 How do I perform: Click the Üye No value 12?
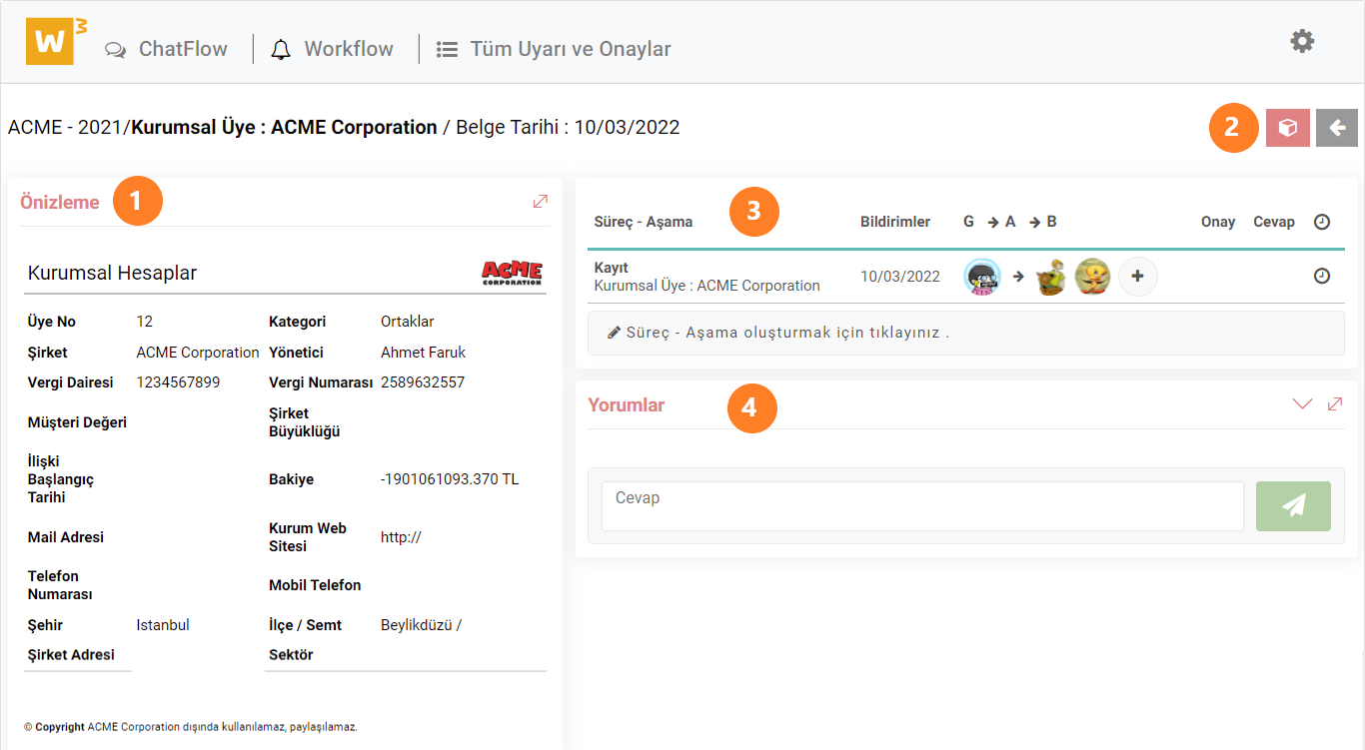tap(145, 322)
